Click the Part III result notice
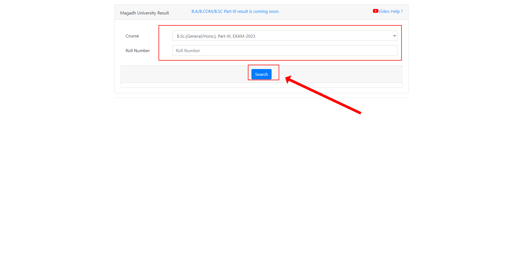The image size is (523, 260). 235,11
